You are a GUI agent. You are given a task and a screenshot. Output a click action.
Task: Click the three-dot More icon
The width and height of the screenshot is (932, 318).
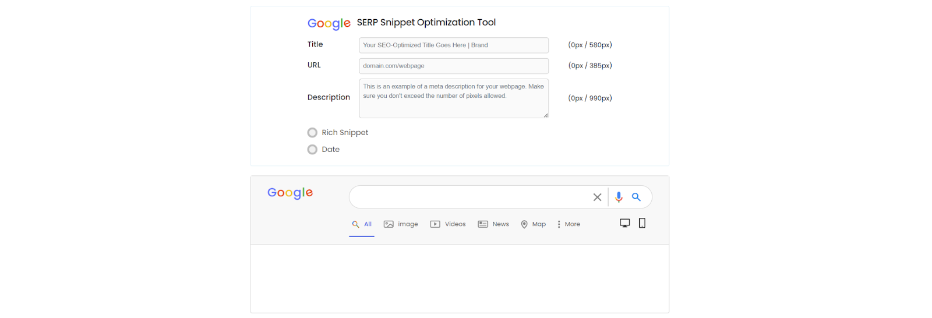(559, 224)
